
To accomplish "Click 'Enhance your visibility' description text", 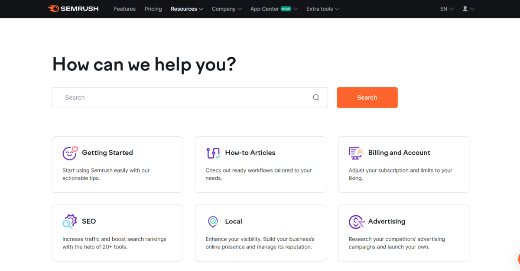I will click(260, 243).
